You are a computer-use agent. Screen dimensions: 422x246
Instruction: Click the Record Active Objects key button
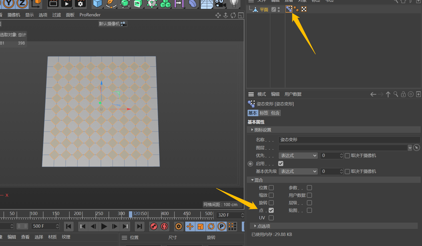pos(154,226)
